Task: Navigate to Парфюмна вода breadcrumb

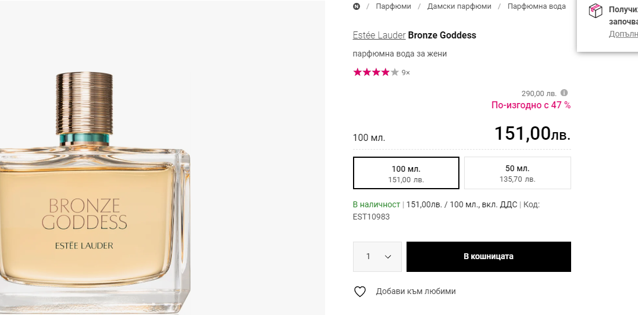Action: point(536,6)
